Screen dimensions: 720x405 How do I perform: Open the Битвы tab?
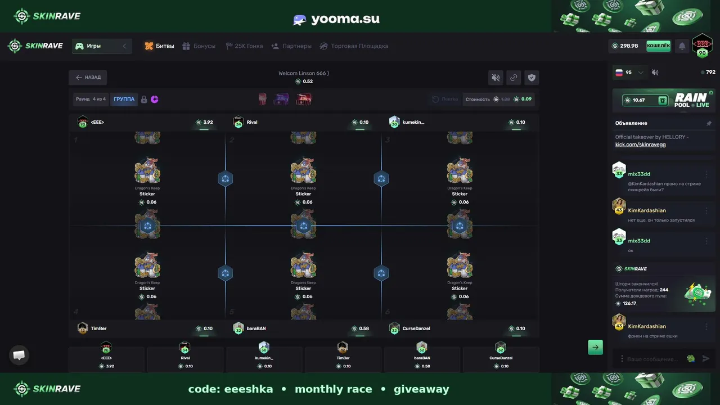159,46
